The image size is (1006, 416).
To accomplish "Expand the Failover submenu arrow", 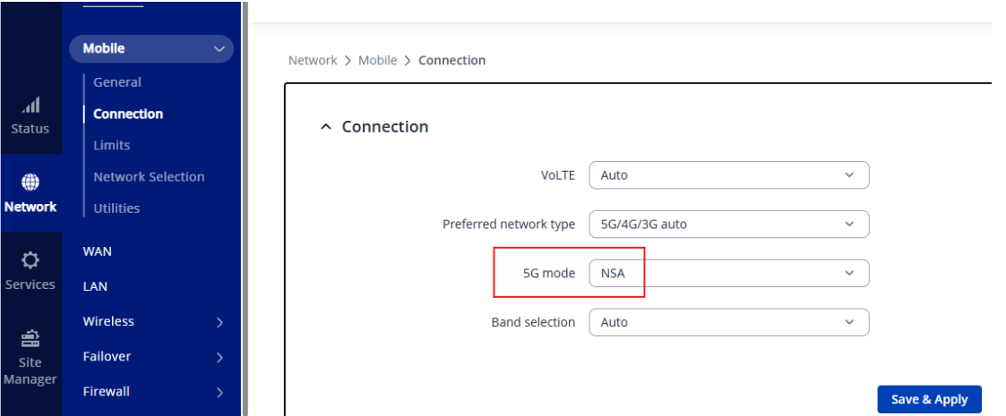I will tap(219, 357).
